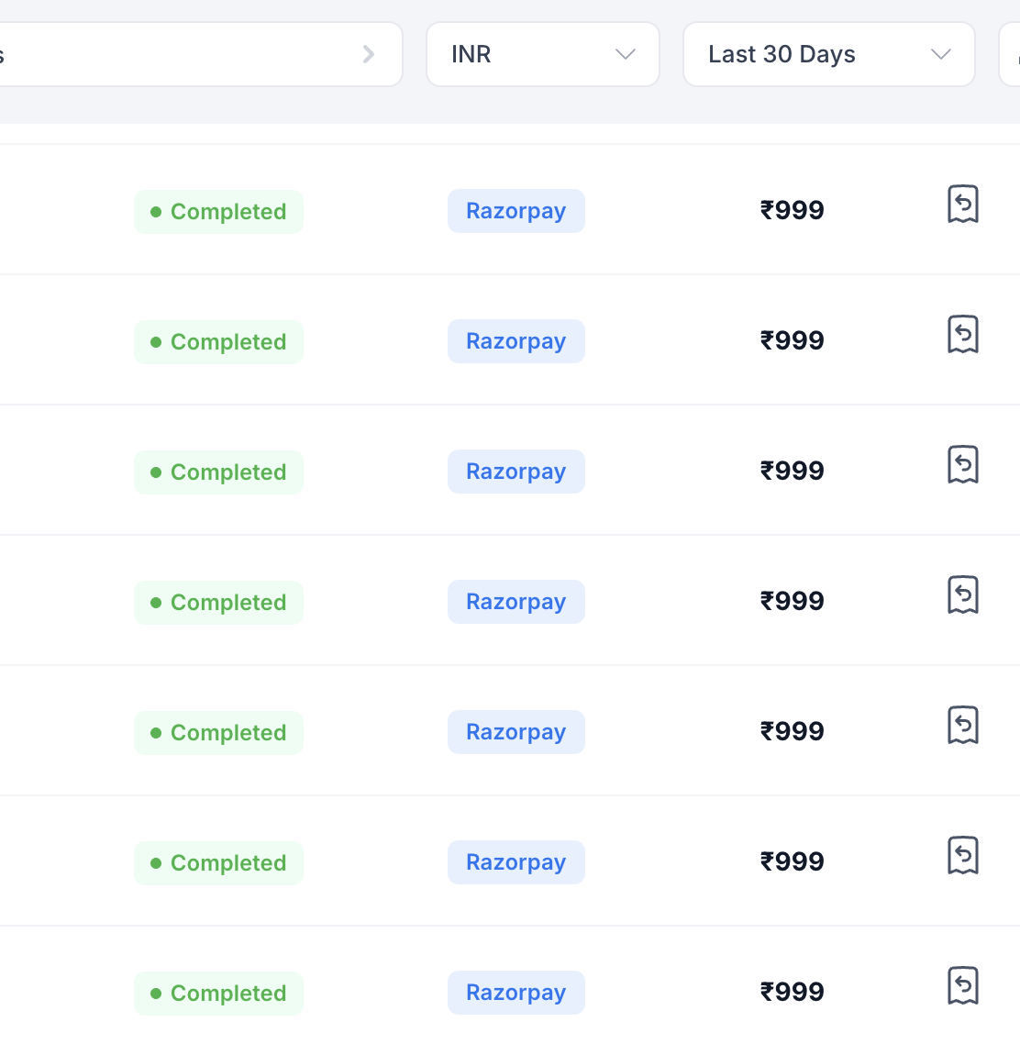The image size is (1020, 1055).
Task: Click the Razorpay tag in the fourth row
Action: (516, 602)
